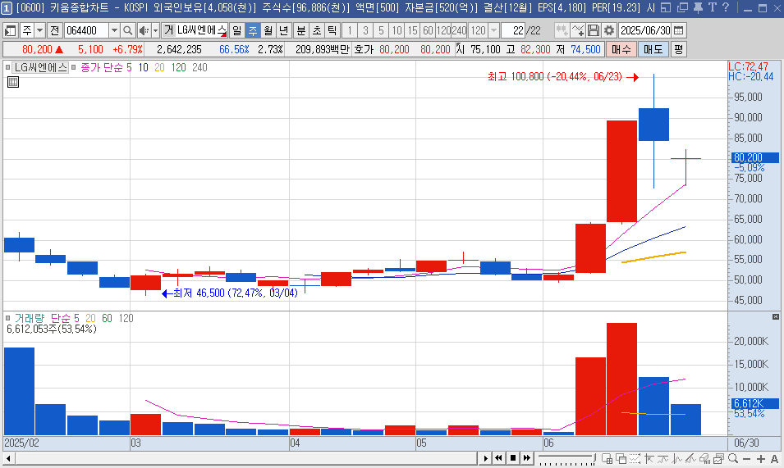Click the zoom magnifier icon in bottom toolbar
784x468 pixels.
point(733,458)
